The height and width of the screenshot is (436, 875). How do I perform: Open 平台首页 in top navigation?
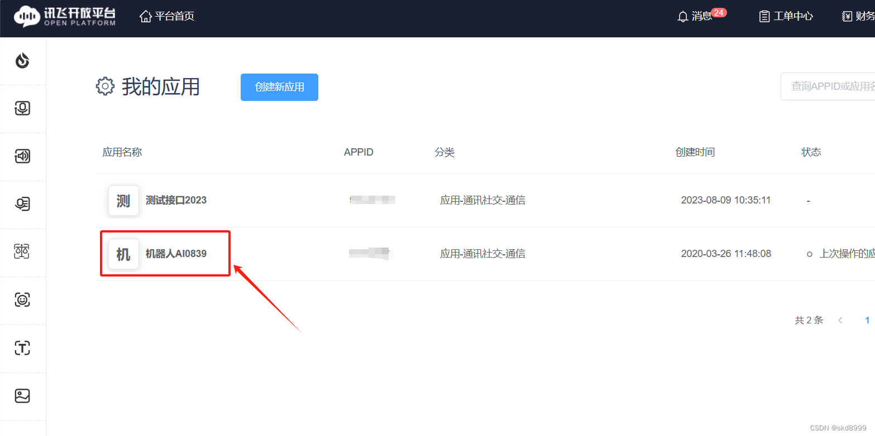click(174, 16)
